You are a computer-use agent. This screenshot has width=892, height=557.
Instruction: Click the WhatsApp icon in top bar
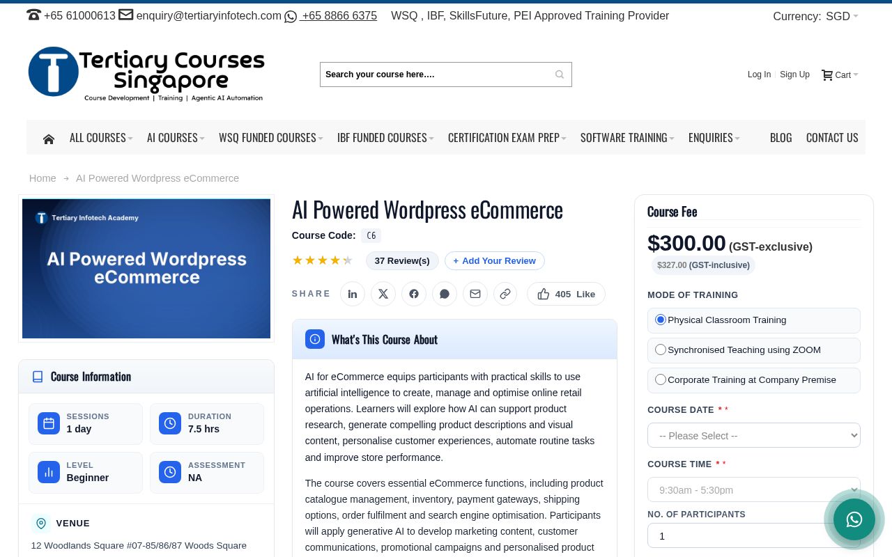pyautogui.click(x=291, y=17)
